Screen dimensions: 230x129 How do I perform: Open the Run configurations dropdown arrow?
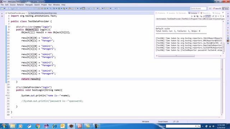point(61,9)
